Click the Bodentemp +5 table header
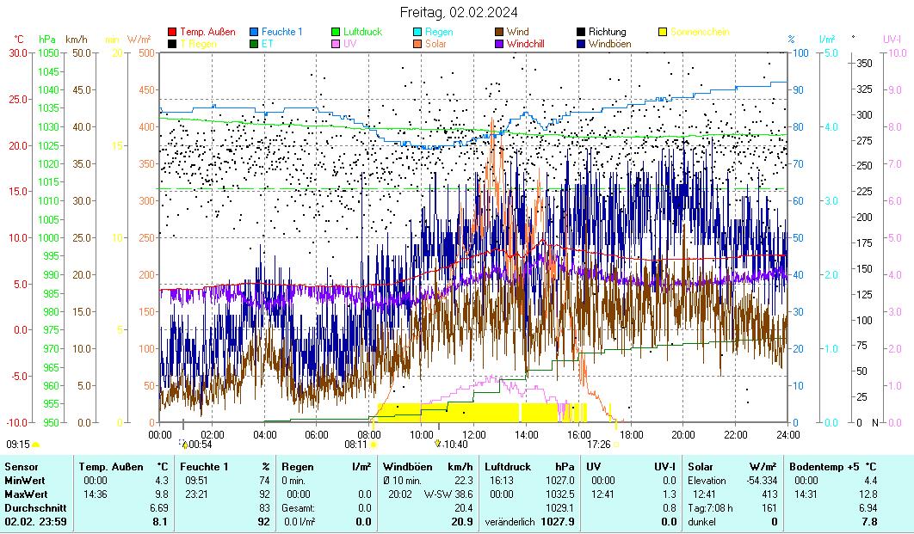Screen dimensions: 914x534 point(823,467)
